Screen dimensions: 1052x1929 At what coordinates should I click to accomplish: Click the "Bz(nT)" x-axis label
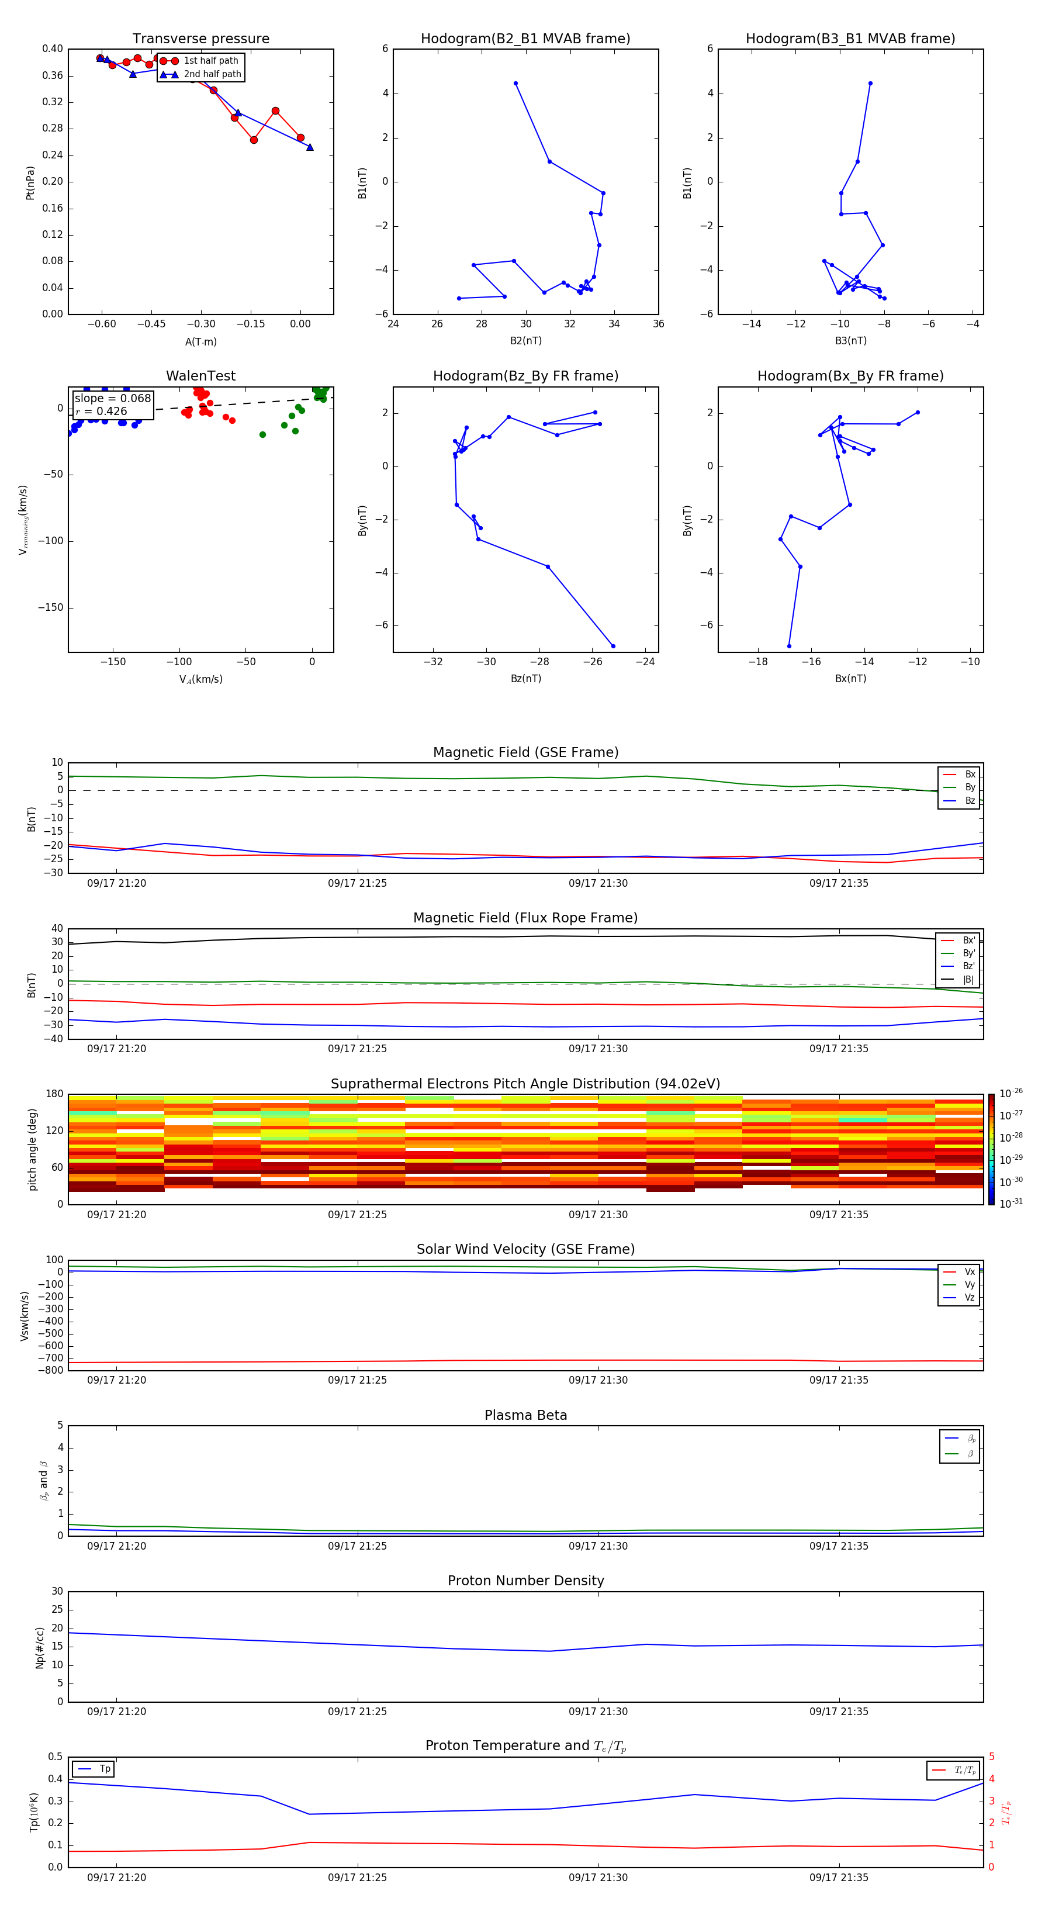pyautogui.click(x=525, y=679)
